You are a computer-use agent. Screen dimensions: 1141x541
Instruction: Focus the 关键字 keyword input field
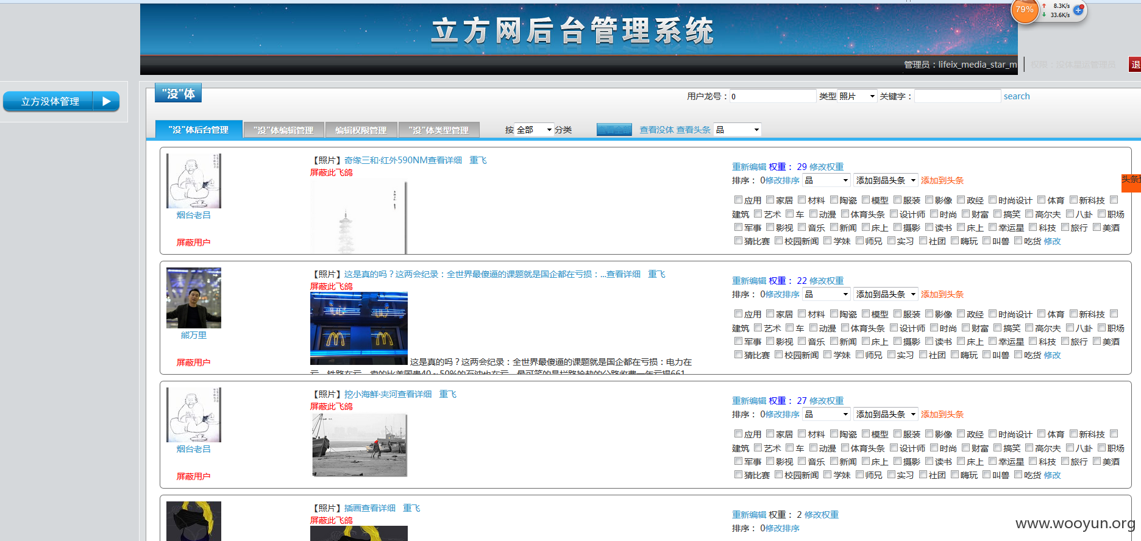pos(958,96)
